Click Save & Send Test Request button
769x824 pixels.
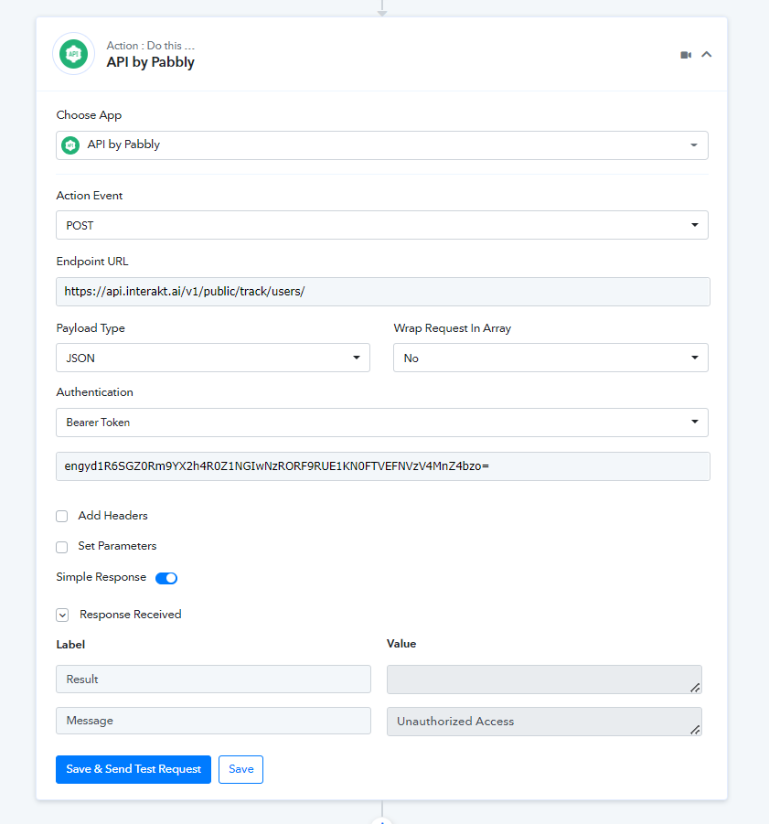pyautogui.click(x=134, y=769)
